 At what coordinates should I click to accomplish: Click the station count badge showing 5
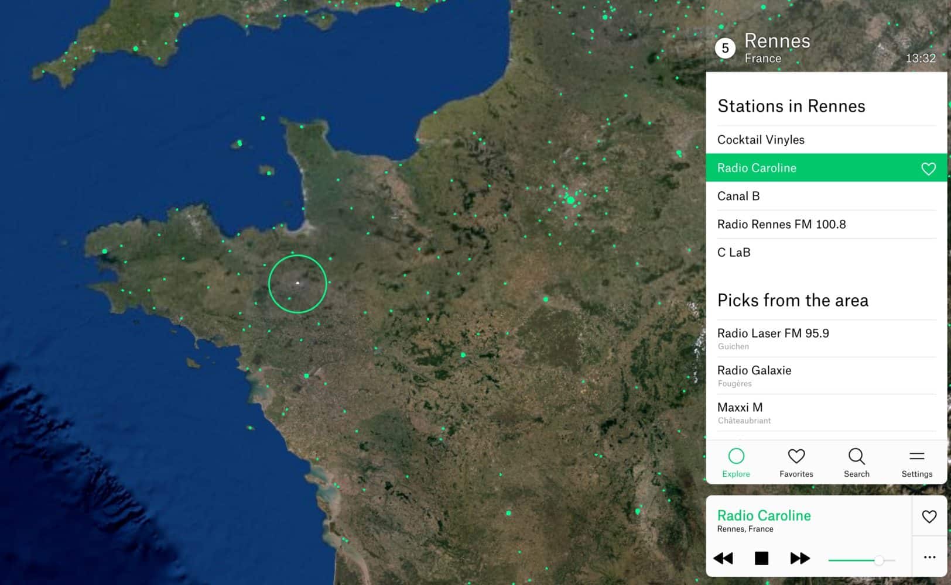pos(726,49)
